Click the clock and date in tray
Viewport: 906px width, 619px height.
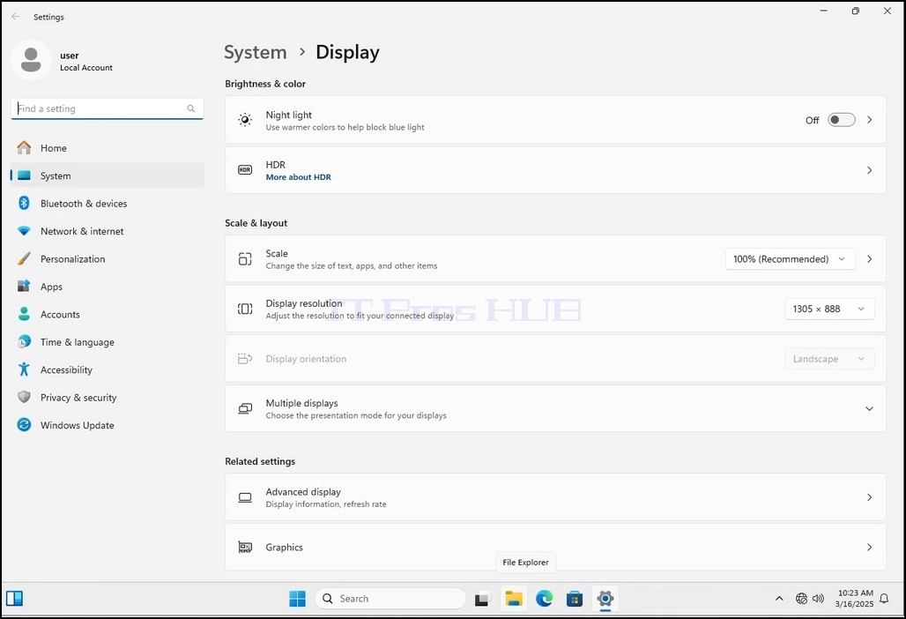(x=855, y=599)
